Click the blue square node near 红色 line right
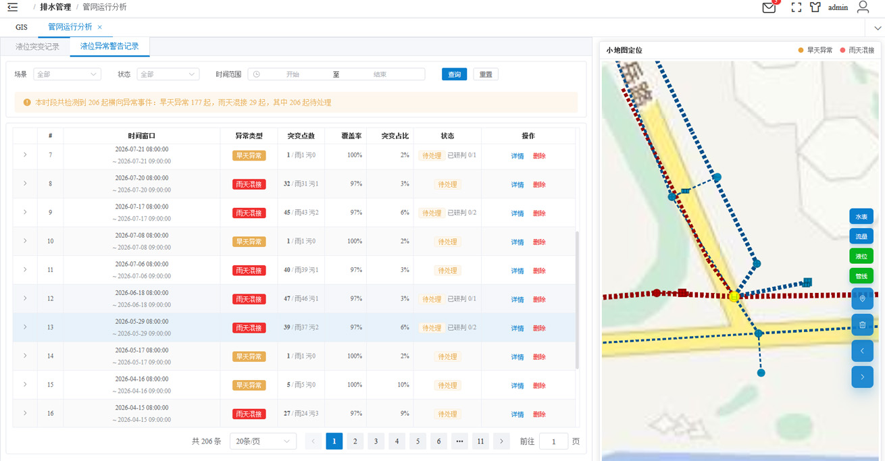Image resolution: width=885 pixels, height=461 pixels. [807, 282]
